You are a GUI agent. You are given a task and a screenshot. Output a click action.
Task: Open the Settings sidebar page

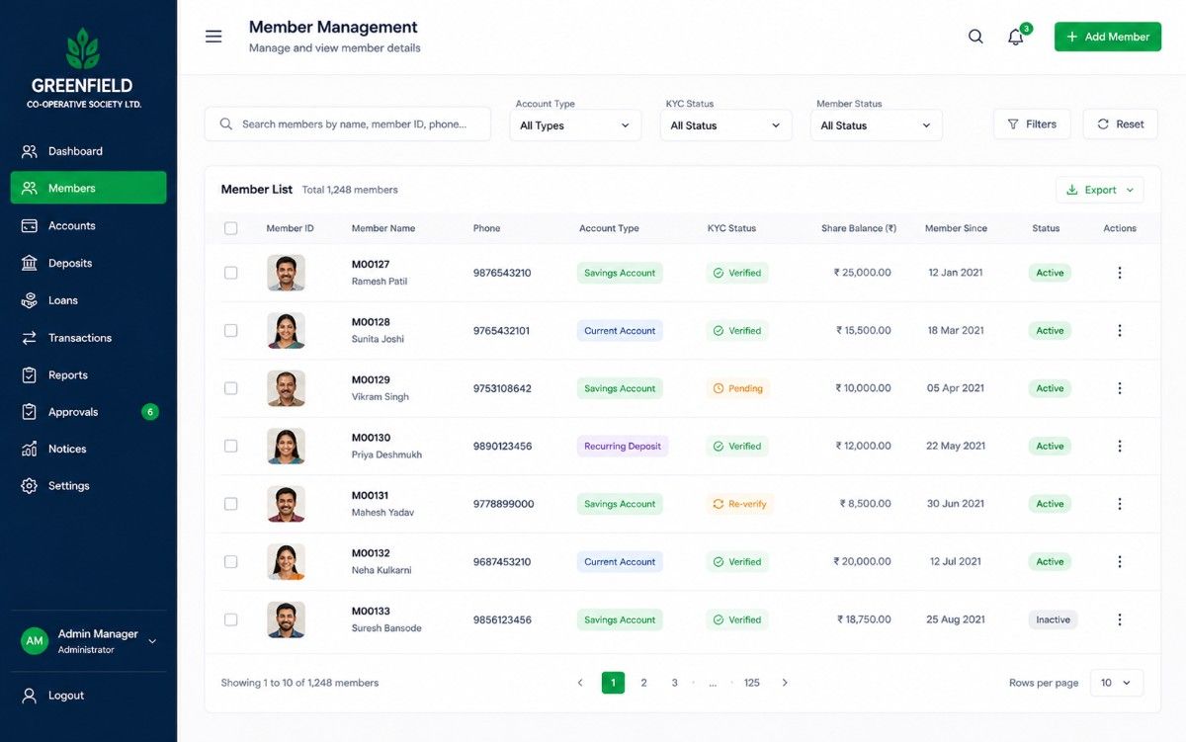pyautogui.click(x=88, y=486)
